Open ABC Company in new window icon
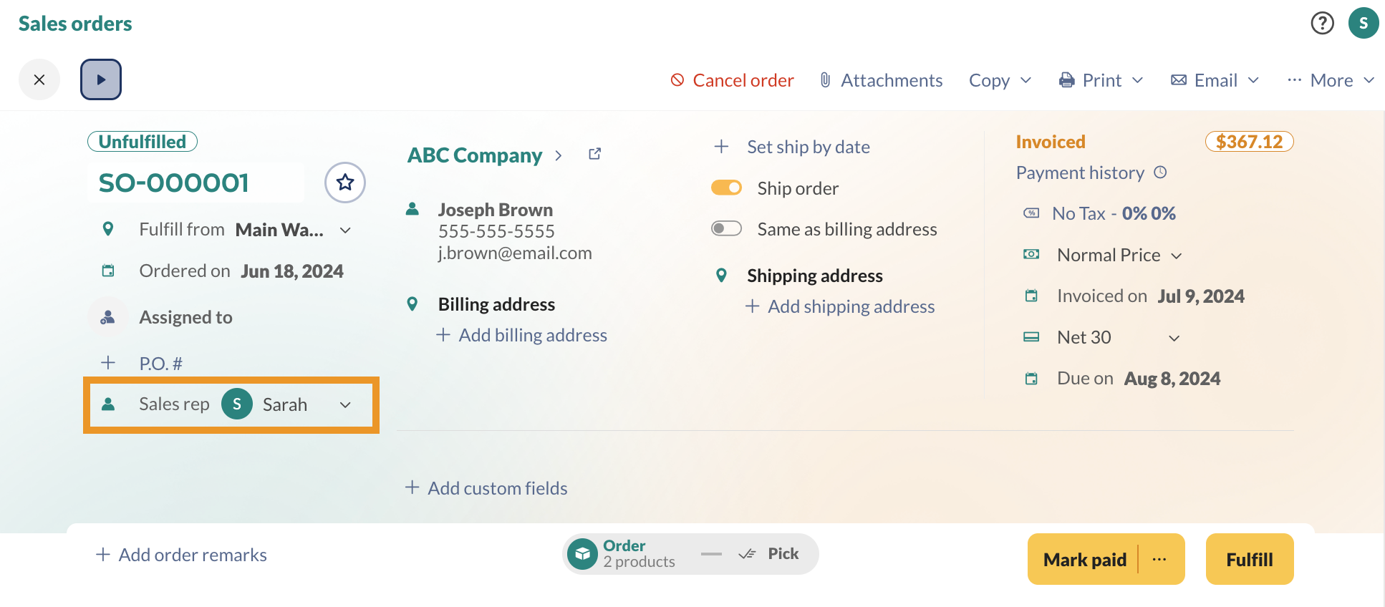The image size is (1385, 607). point(594,154)
